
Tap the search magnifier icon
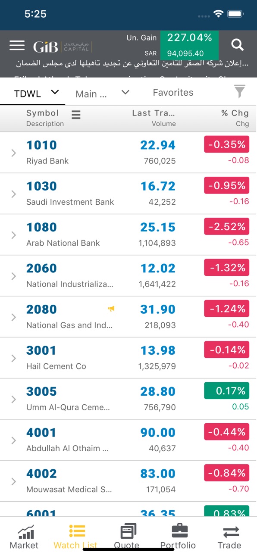click(237, 44)
